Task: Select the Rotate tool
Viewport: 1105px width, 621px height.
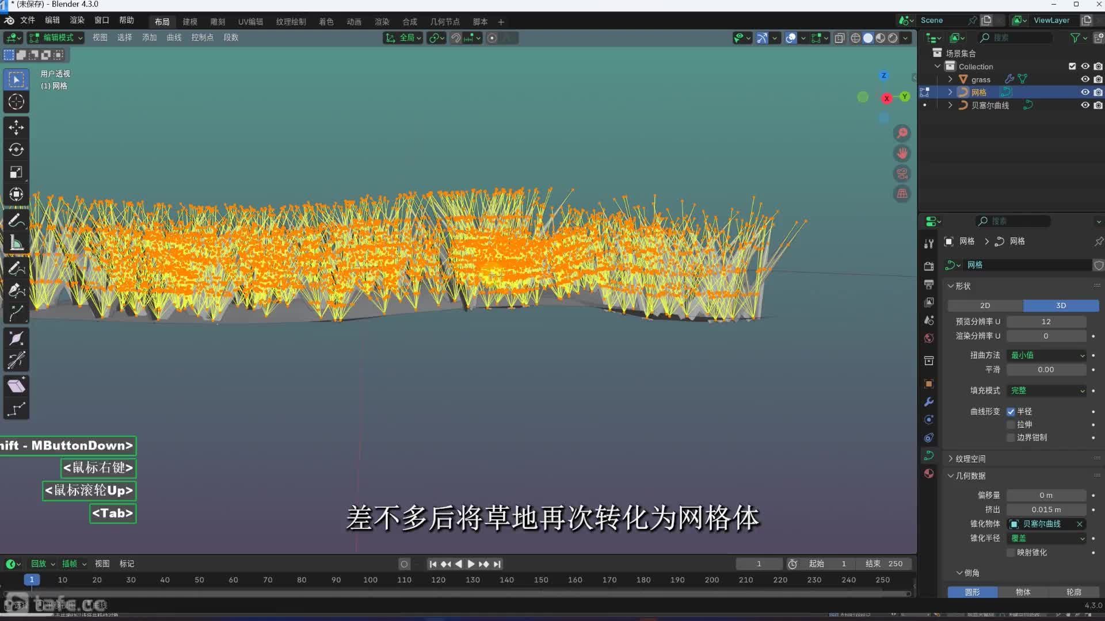Action: 16,149
